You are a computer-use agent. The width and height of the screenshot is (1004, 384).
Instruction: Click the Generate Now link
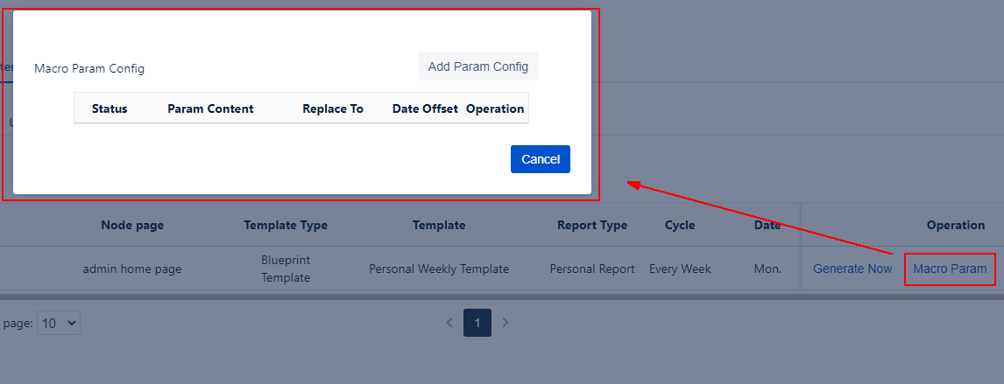(x=852, y=269)
